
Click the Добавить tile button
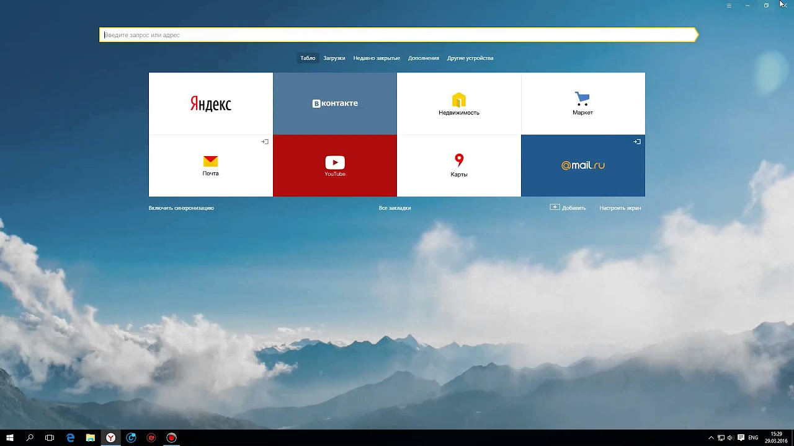click(568, 208)
